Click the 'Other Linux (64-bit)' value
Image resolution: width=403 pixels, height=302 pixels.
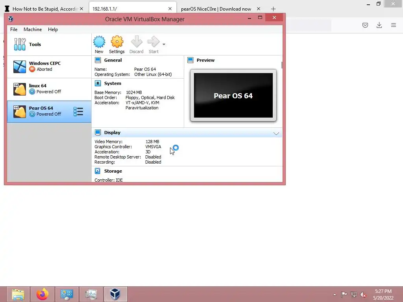coord(153,74)
